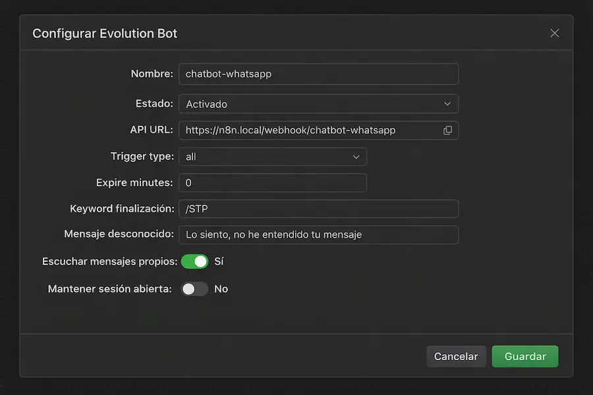This screenshot has width=593, height=395.
Task: Click the Guardar button
Action: click(524, 356)
